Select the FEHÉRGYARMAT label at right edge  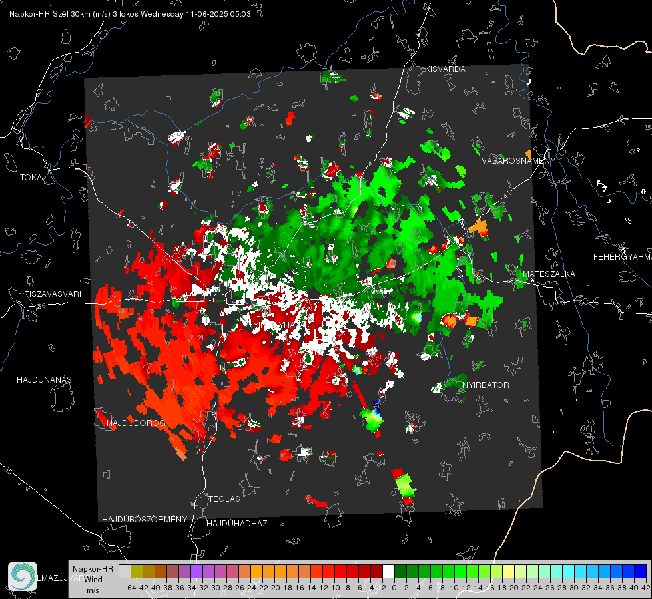tap(623, 257)
